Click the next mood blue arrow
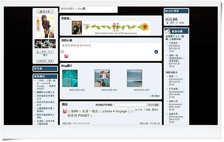The image size is (224, 142). 156,52
